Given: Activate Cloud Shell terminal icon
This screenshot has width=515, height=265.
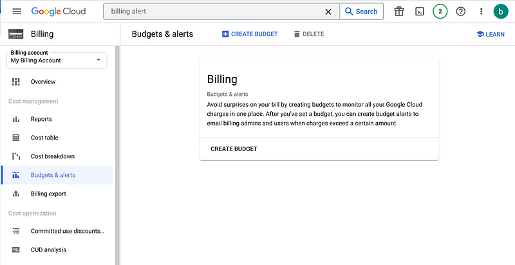Looking at the screenshot, I should (420, 12).
